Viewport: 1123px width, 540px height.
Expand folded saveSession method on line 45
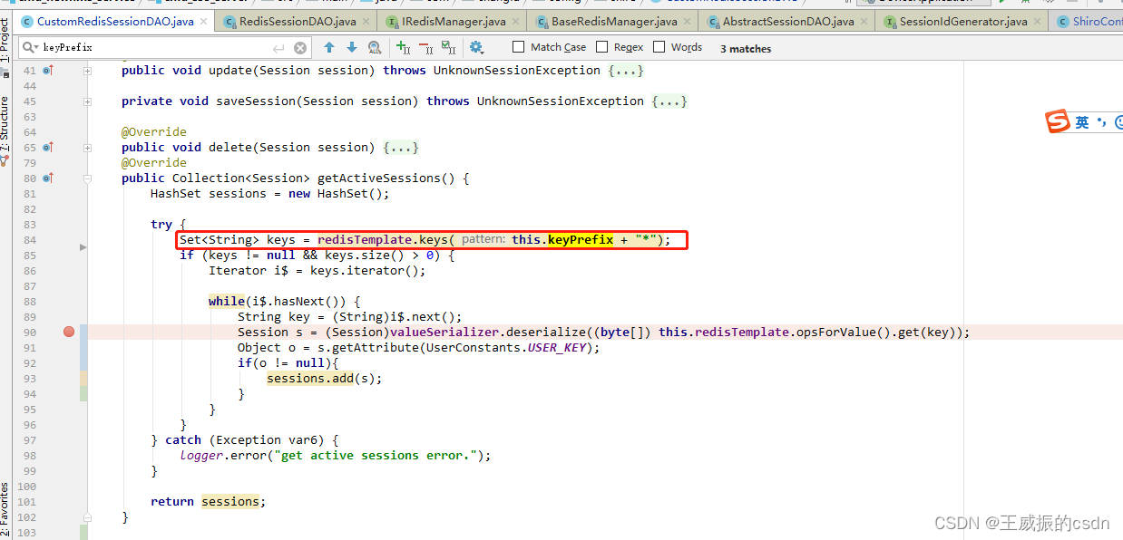click(x=88, y=101)
